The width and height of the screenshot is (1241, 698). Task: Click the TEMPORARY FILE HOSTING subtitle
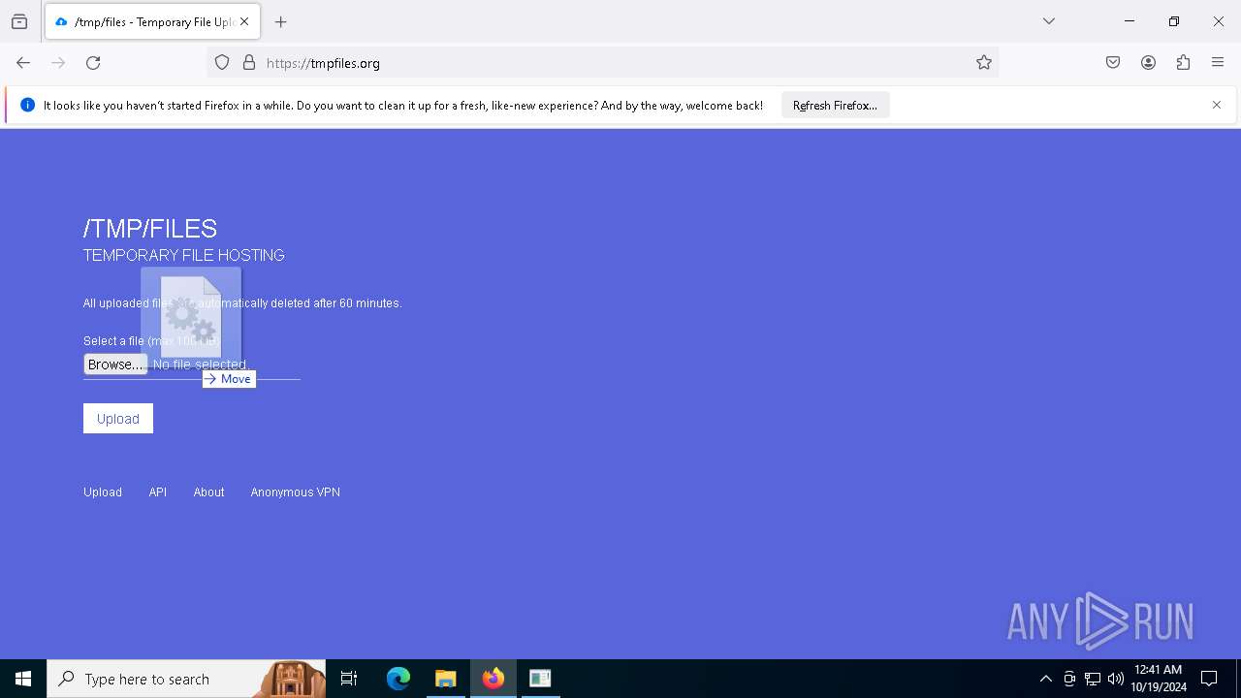point(184,256)
